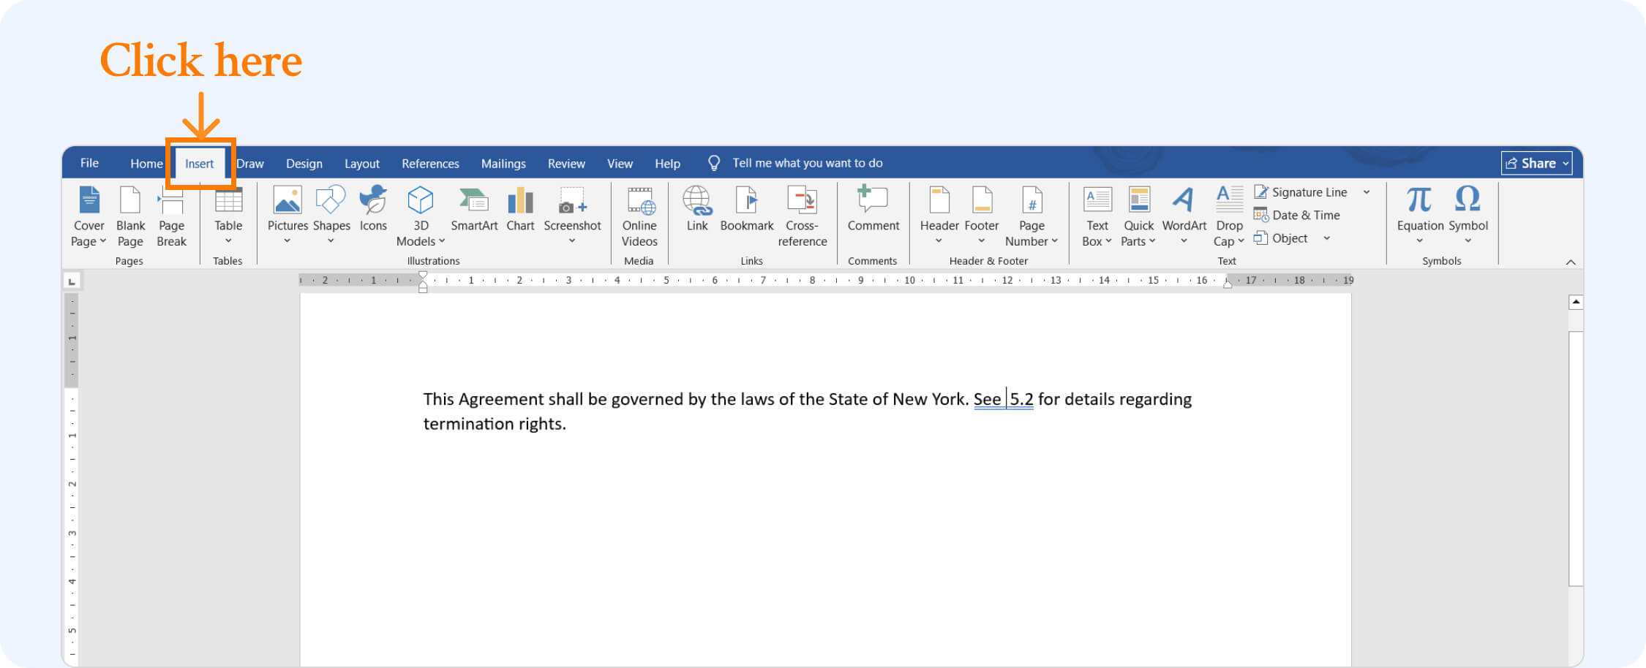
Task: Insert a Symbol
Action: point(1468,216)
